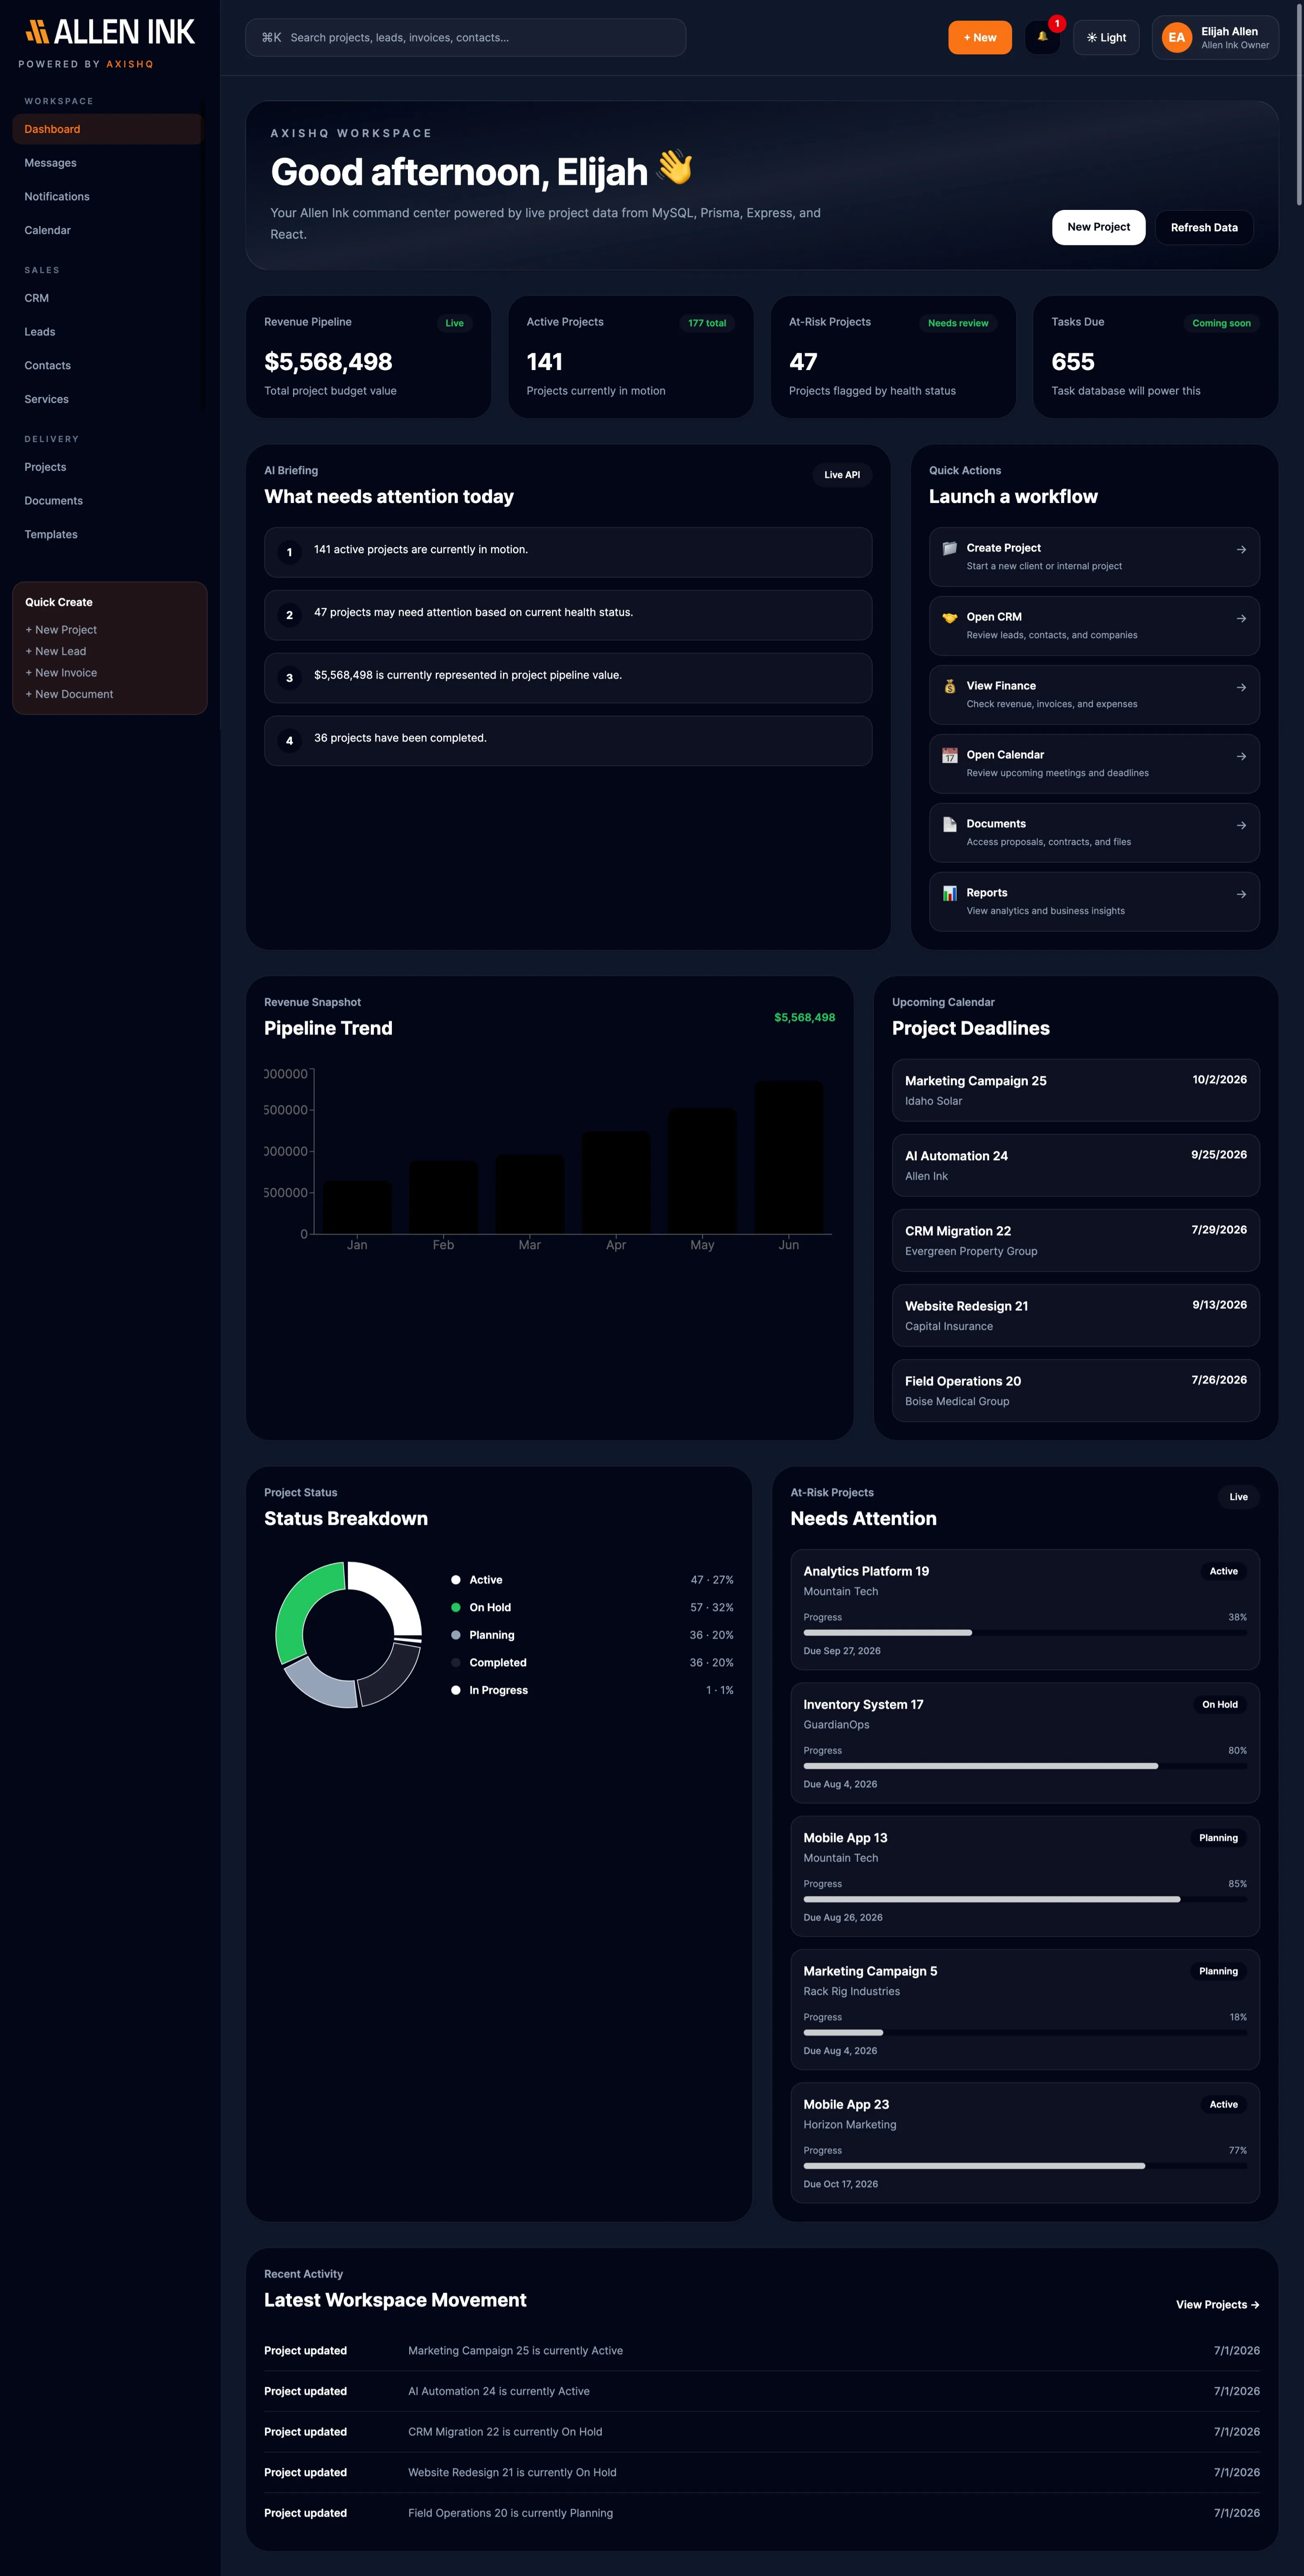The width and height of the screenshot is (1304, 2576).
Task: Click the Inventory System 17 progress bar
Action: (x=1025, y=1766)
